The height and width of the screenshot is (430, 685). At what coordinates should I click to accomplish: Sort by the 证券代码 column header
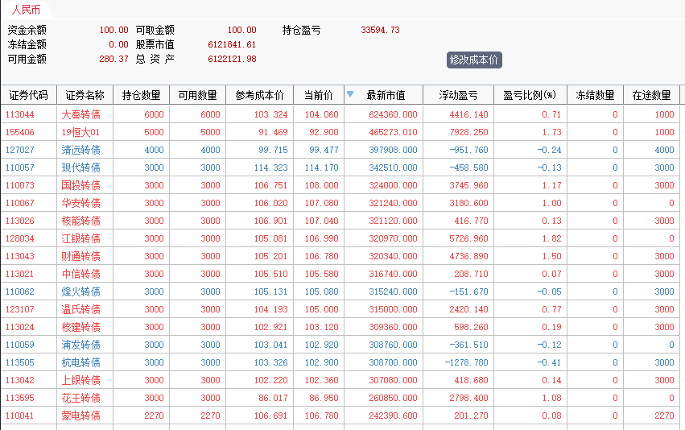[x=28, y=95]
